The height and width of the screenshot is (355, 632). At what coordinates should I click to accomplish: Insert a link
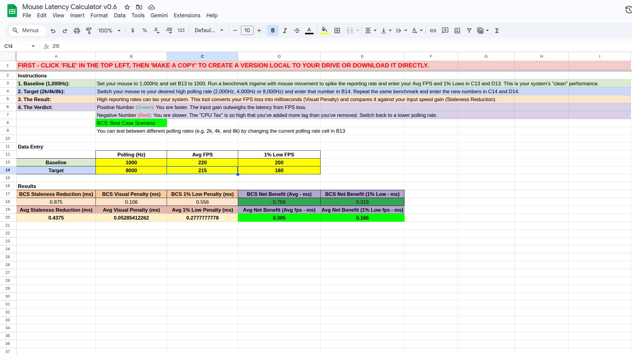click(433, 30)
